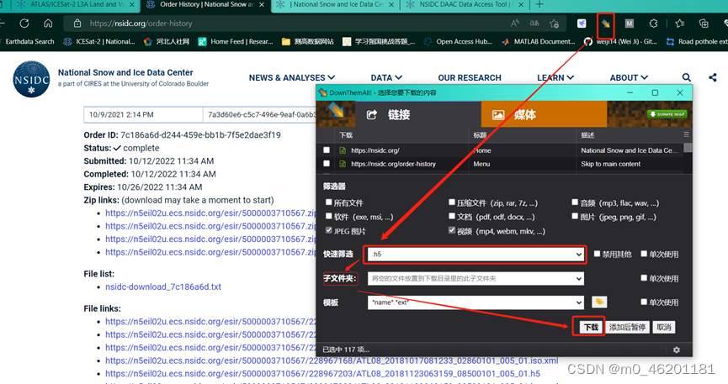Toggle 单次使用 next to 快速筛选

coord(644,254)
